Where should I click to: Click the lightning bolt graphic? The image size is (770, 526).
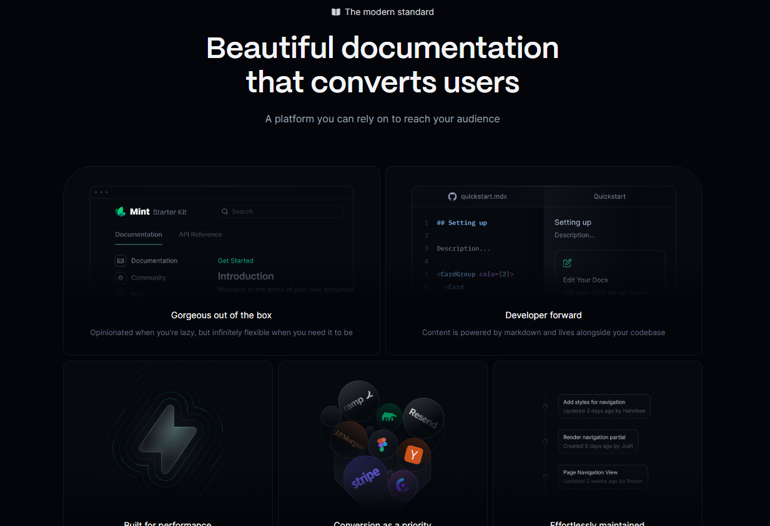(167, 439)
